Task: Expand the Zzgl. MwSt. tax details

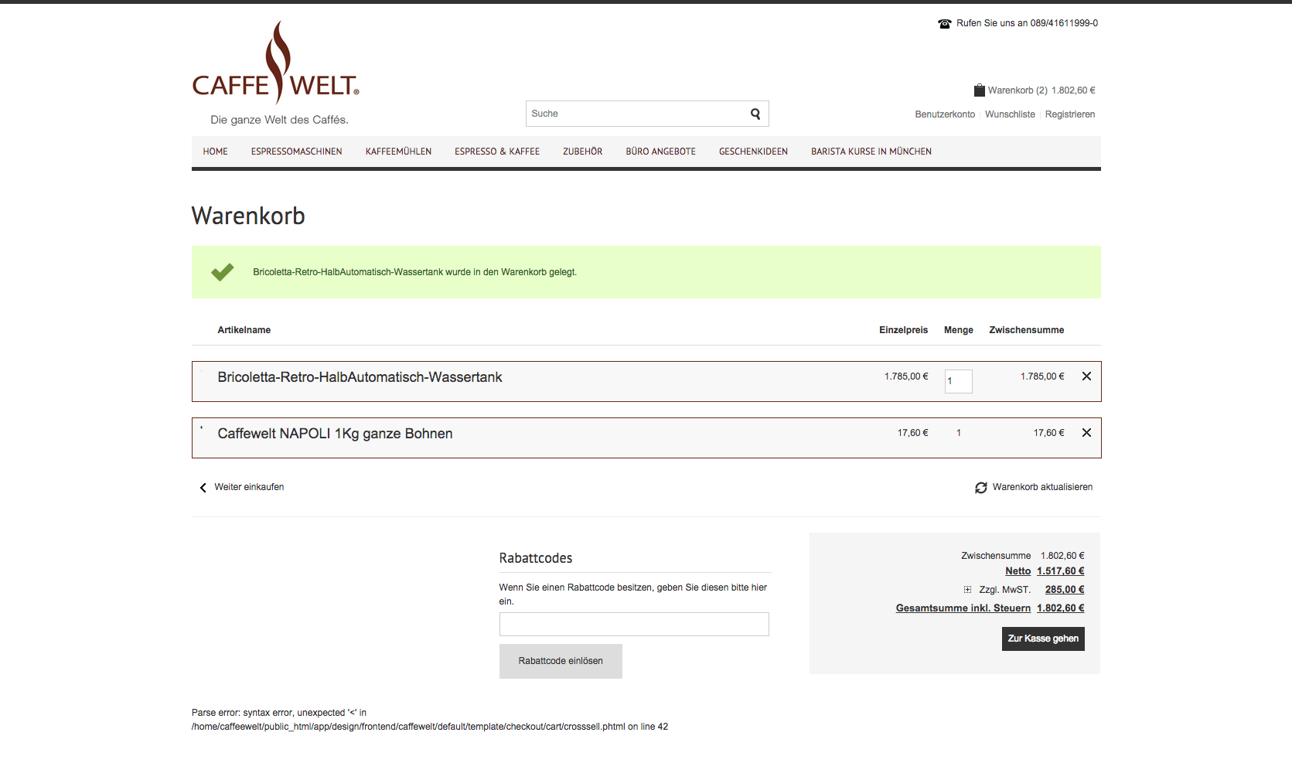Action: pos(967,590)
